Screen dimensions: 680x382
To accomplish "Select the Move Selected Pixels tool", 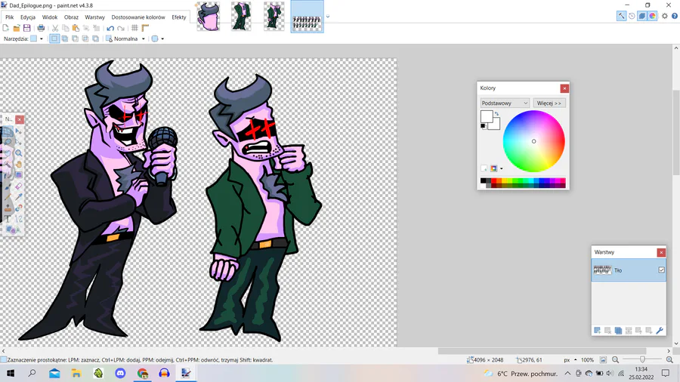I will [x=19, y=131].
